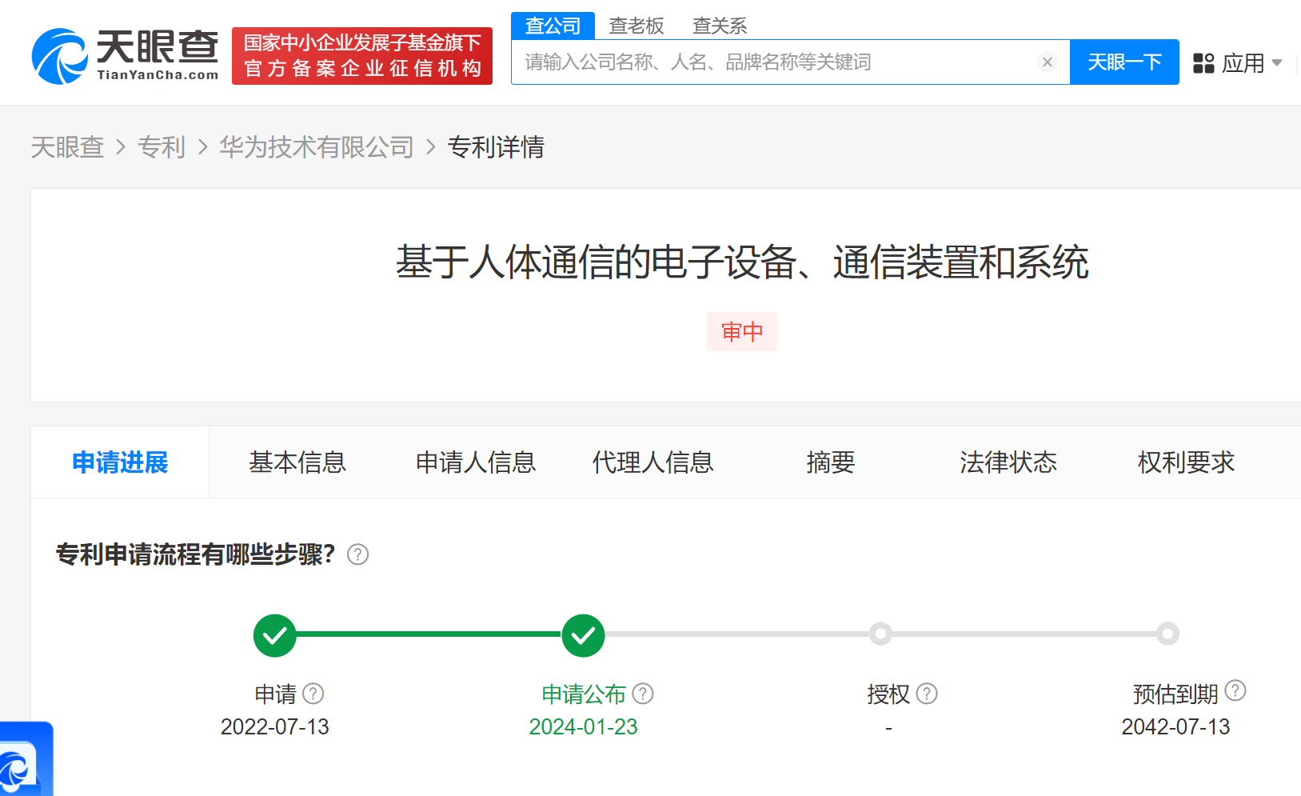Click the help icon next to 授权
Image resolution: width=1301 pixels, height=796 pixels.
click(x=927, y=694)
